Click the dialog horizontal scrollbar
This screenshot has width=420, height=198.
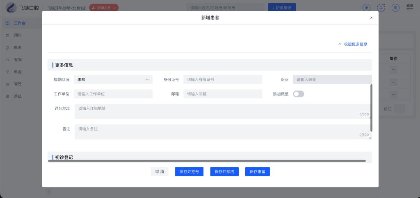(207, 161)
